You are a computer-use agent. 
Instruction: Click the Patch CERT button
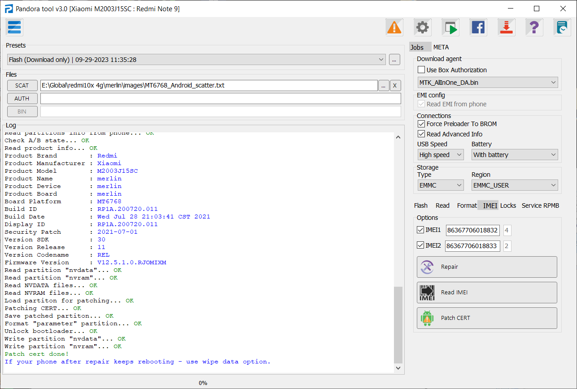[x=487, y=318]
